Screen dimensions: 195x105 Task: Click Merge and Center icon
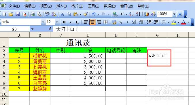(x=106, y=22)
